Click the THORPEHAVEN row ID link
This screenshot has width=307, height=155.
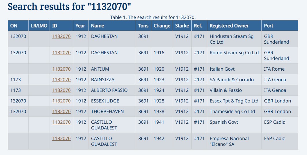[61, 112]
